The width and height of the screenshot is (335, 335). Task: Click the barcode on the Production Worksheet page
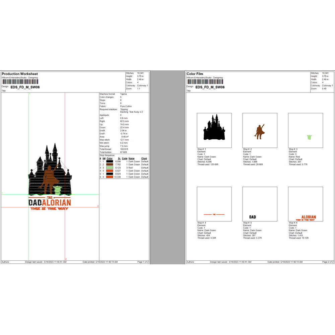pos(20,82)
